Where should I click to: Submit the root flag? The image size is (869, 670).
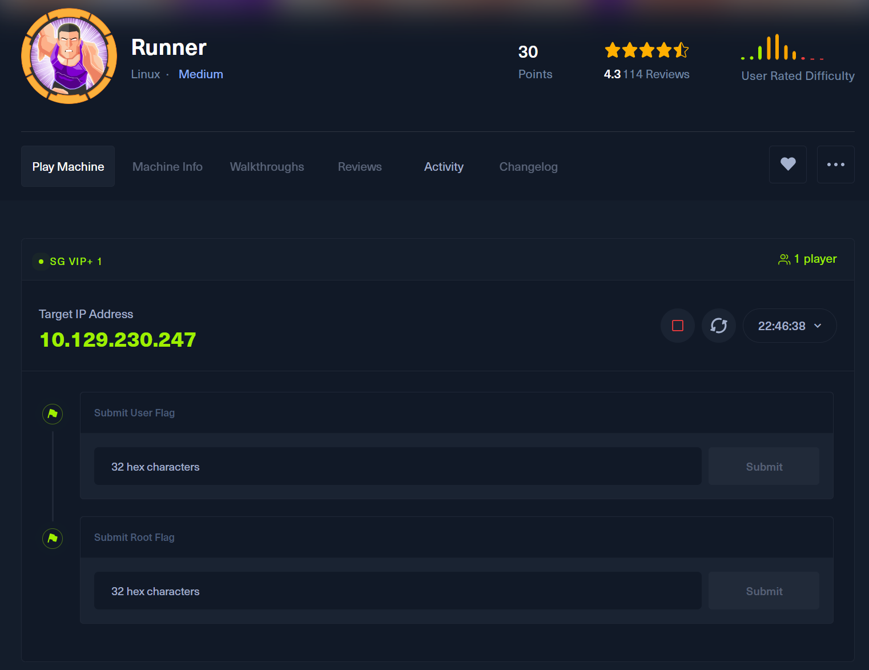[x=764, y=591]
